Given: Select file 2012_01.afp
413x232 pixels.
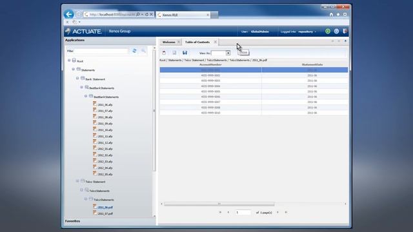Looking at the screenshot, I should click(105, 149).
